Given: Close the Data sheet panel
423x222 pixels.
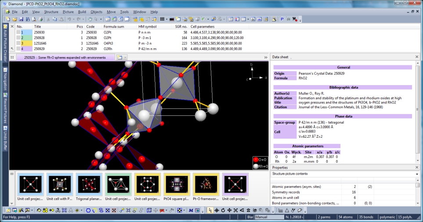Looking at the screenshot, I should click(x=417, y=57).
